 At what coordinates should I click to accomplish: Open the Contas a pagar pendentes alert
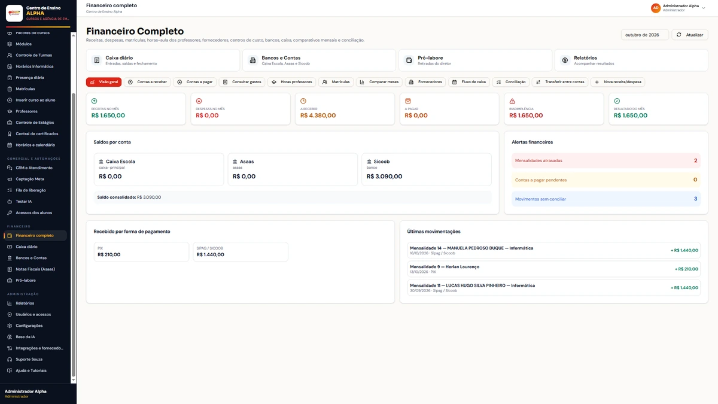606,180
